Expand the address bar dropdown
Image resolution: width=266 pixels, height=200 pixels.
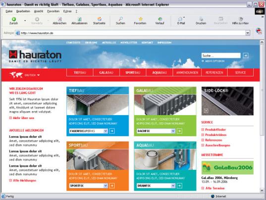(x=248, y=33)
